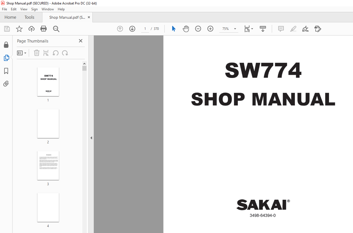The width and height of the screenshot is (353, 233).
Task: Click the SAKAI logo on the page
Action: point(263,205)
